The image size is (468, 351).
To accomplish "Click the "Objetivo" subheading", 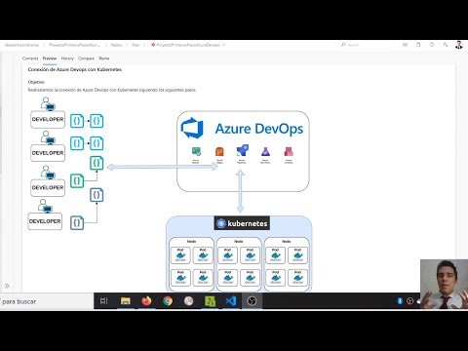I will point(36,82).
